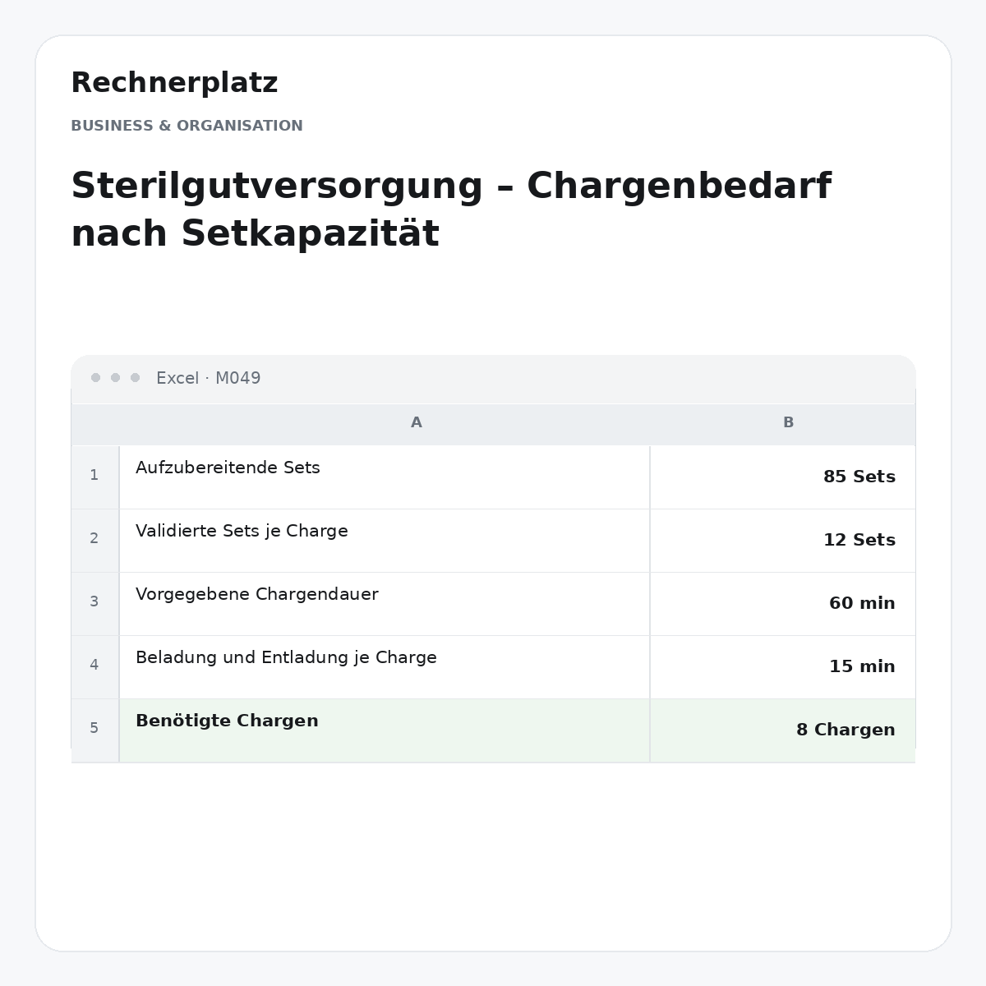Select value cell '60 min'

pos(782,604)
